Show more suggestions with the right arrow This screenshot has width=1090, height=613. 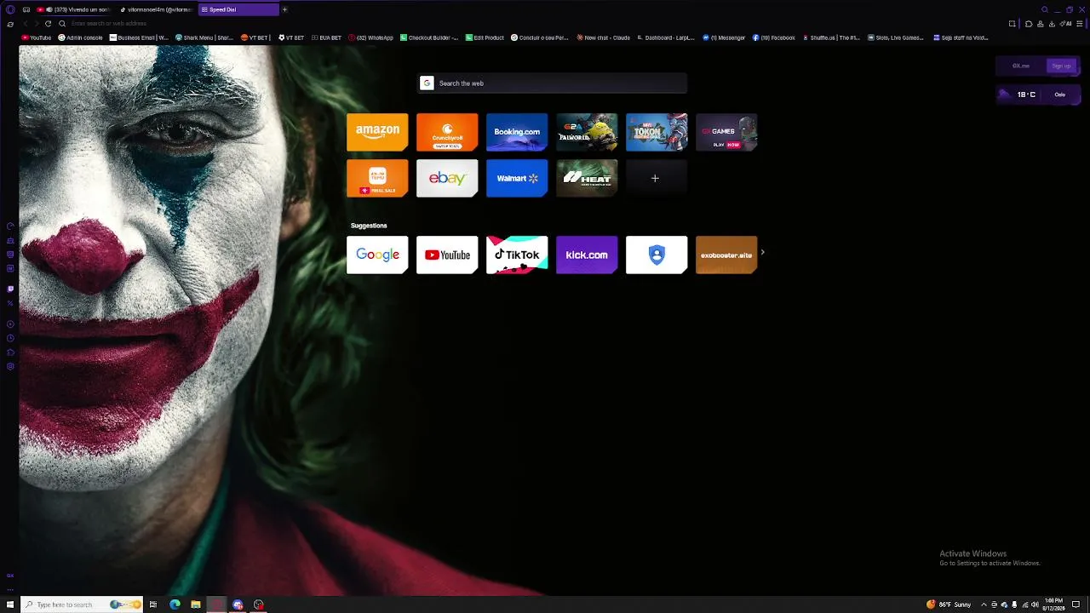762,252
